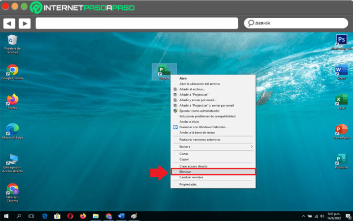Choose Copiar in the context menu
353x221 pixels.
[213, 159]
